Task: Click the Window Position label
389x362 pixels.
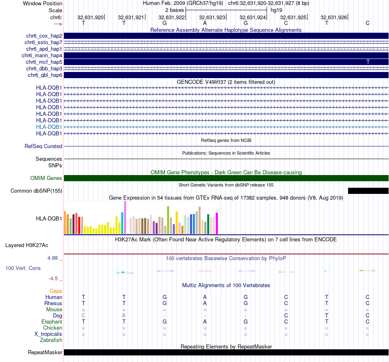Action: [43, 3]
